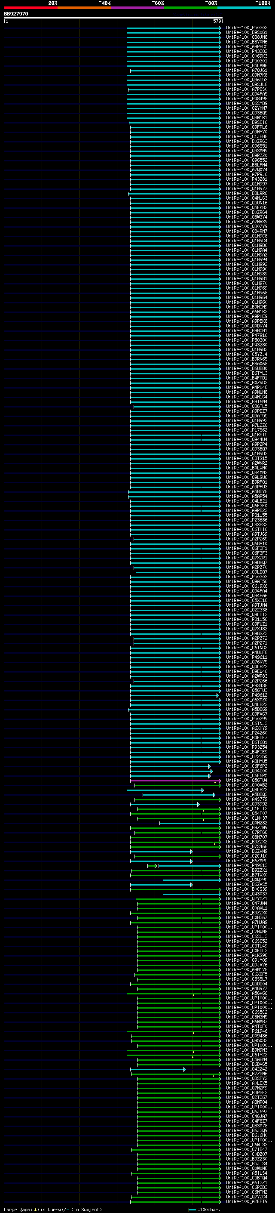
Task: Click the green ~80% identity legend segment
Action: click(x=191, y=8)
